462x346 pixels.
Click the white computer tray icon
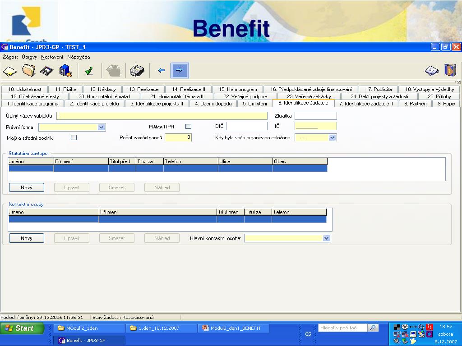pos(413,334)
